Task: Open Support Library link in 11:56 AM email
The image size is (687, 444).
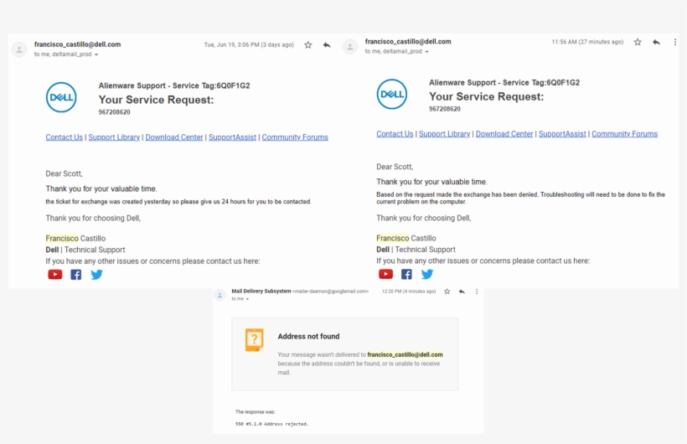Action: tap(444, 134)
